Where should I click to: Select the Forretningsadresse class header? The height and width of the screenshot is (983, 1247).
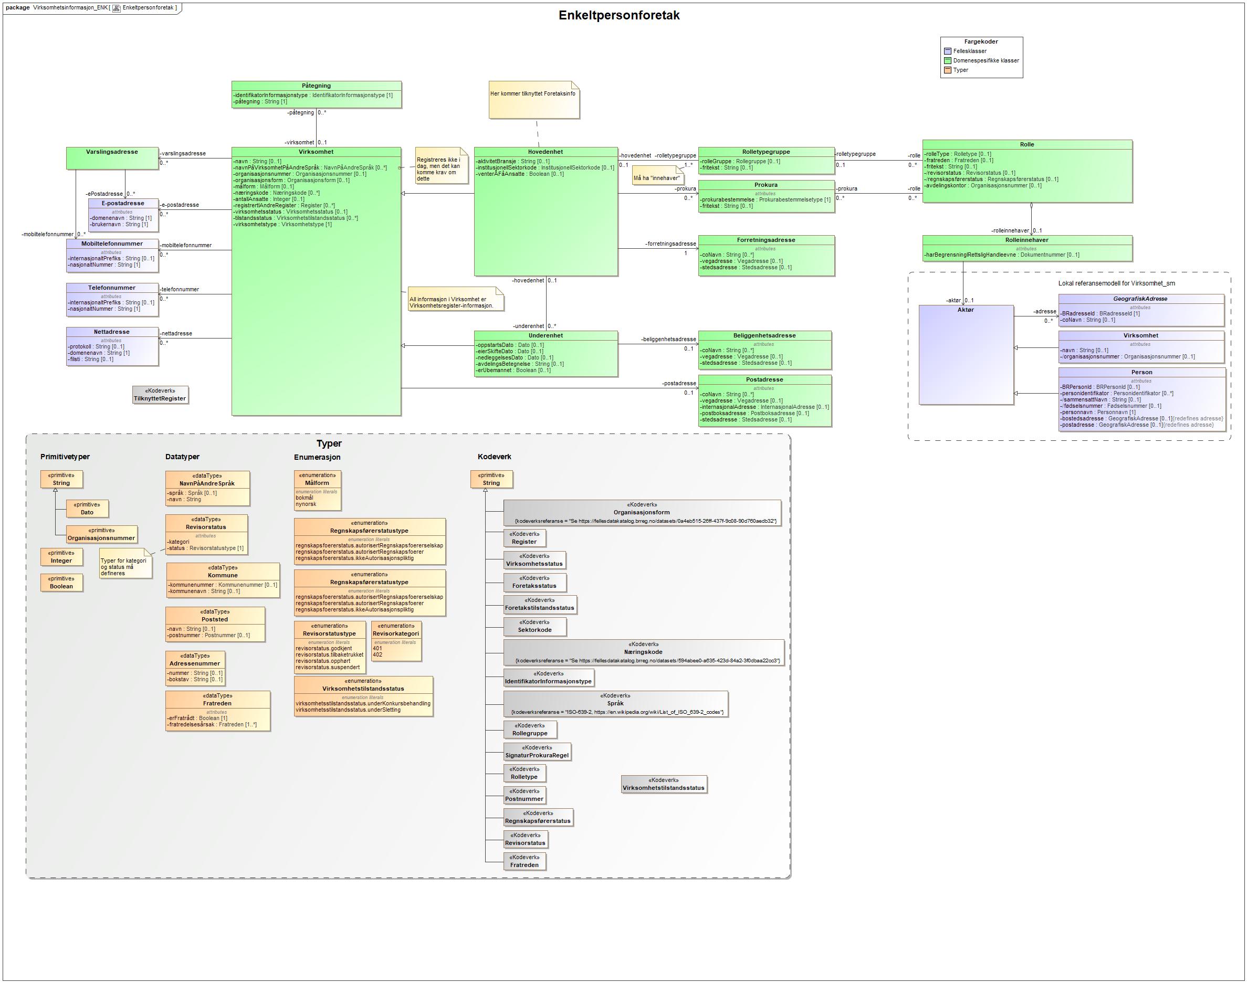coord(766,240)
